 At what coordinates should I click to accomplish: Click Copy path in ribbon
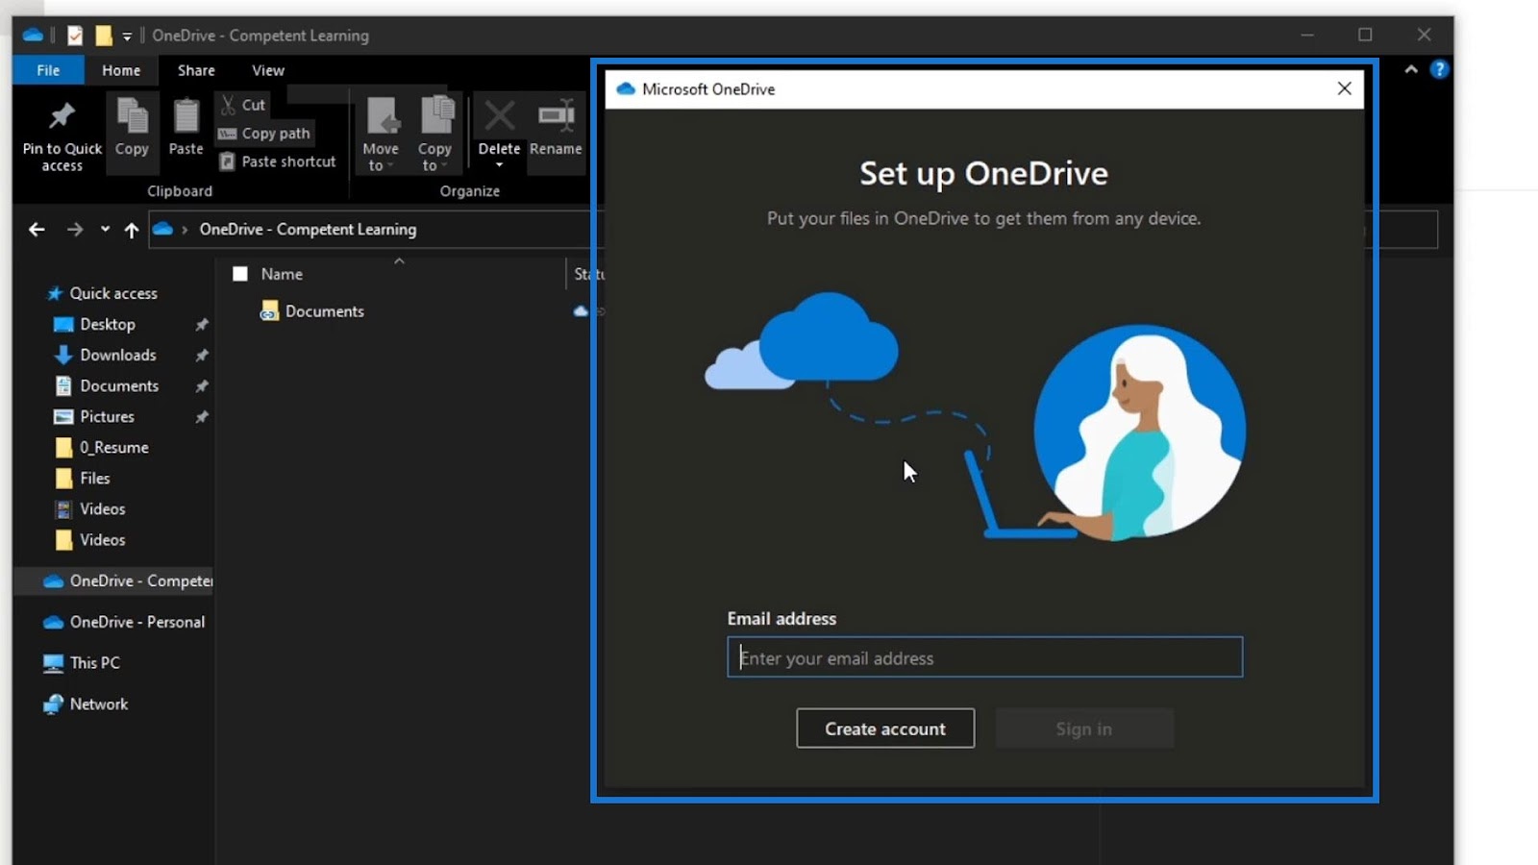pos(264,134)
